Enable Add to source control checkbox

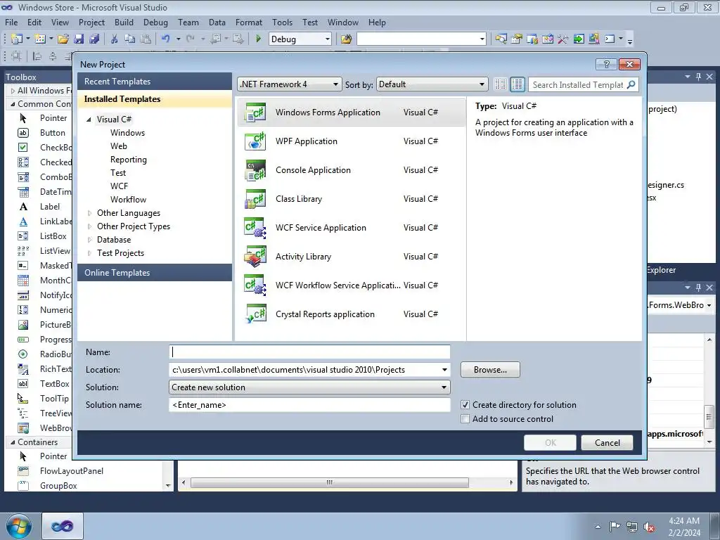tap(465, 419)
